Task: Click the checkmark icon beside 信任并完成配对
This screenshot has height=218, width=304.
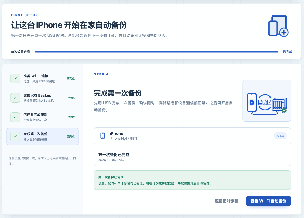Action: coord(15,117)
